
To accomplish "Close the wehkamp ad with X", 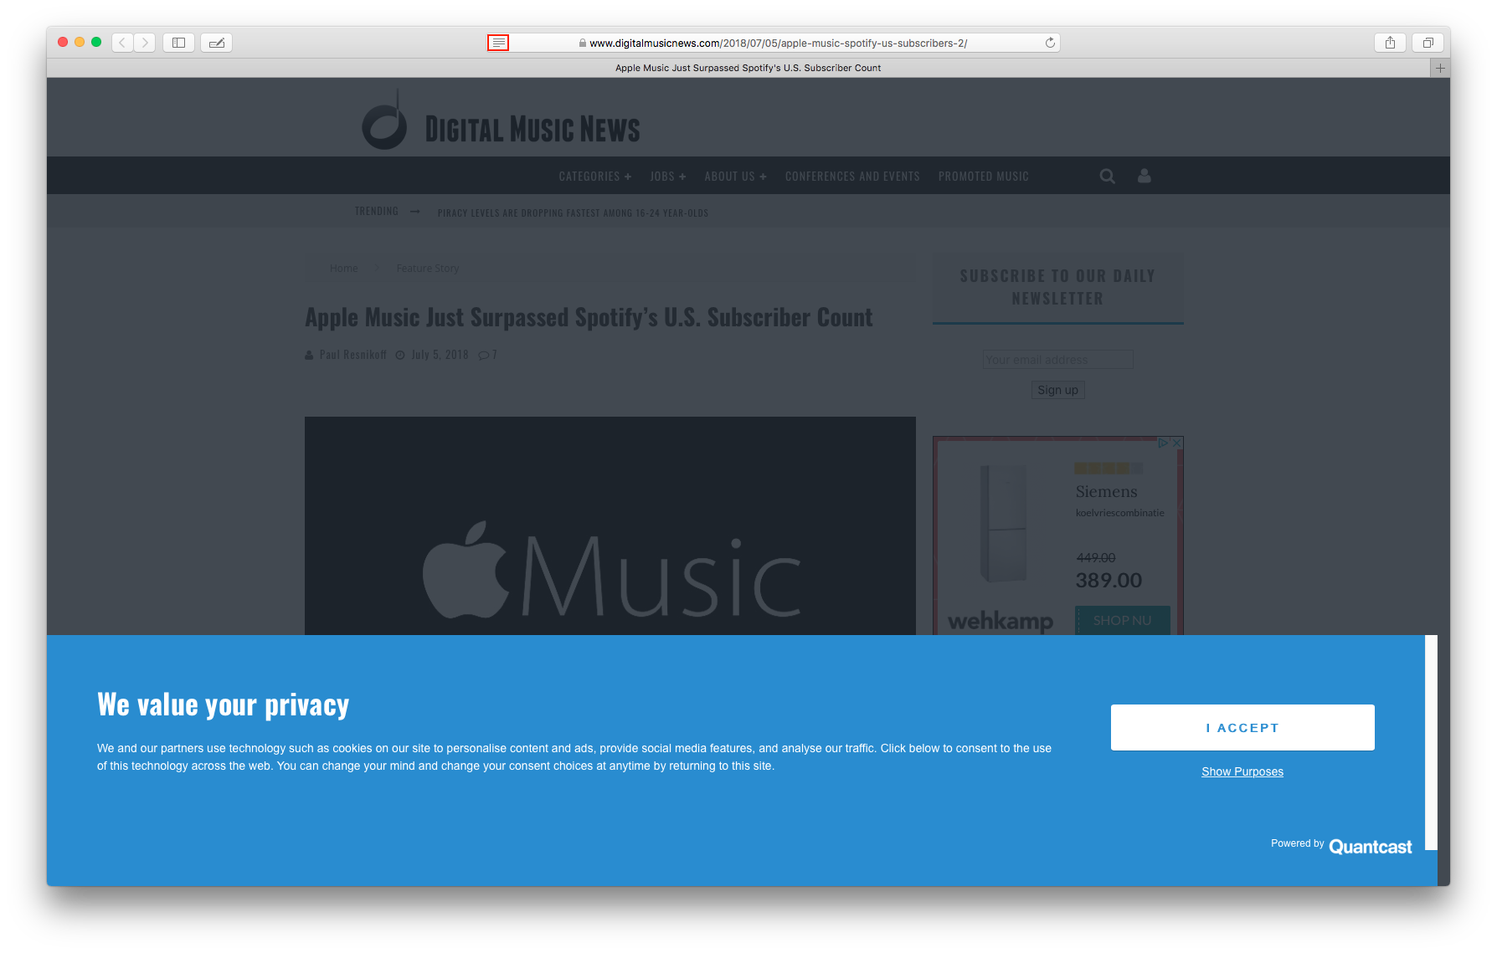I will 1176,443.
